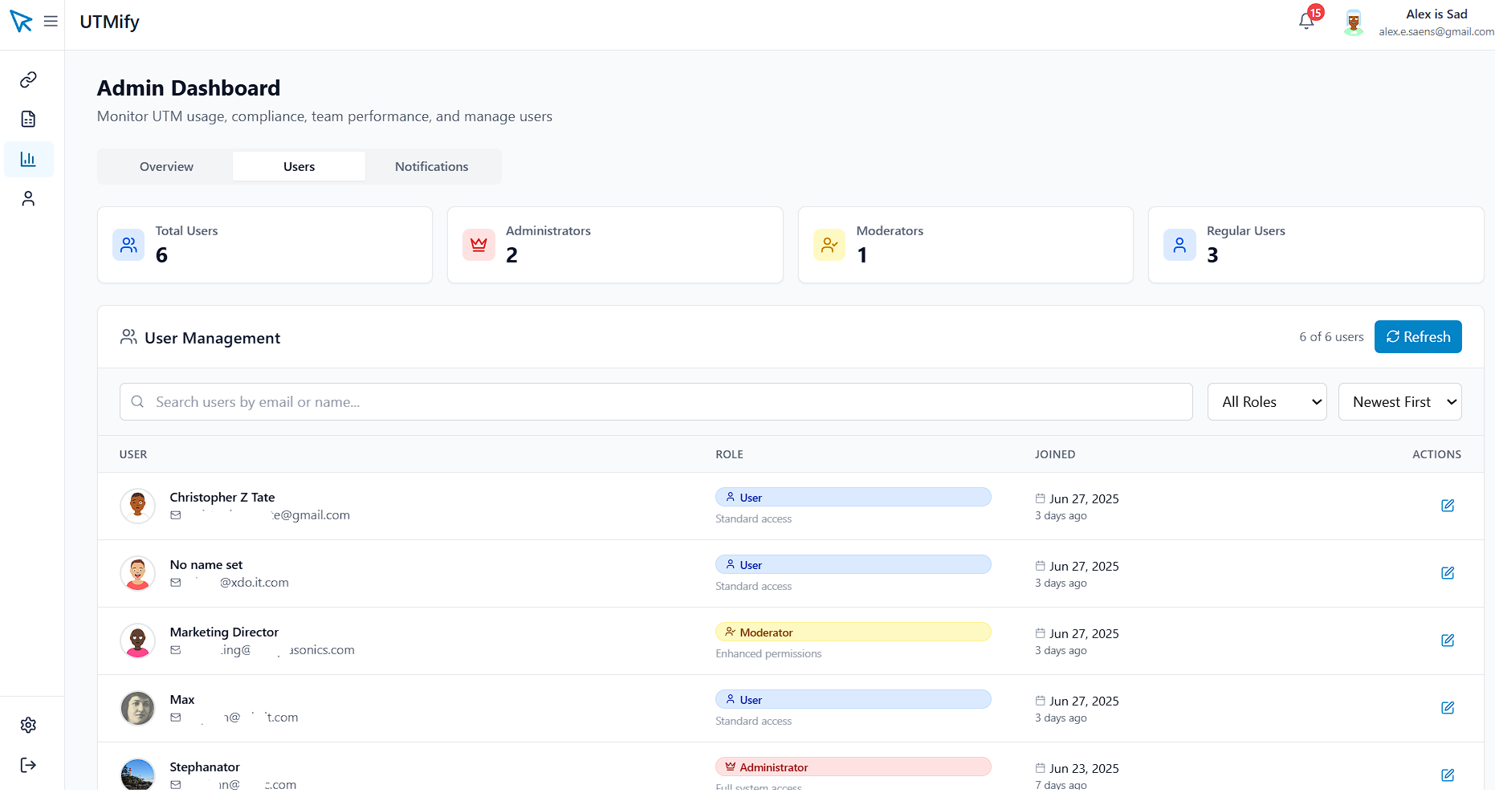Click Christopher Z Tate's avatar
1495x793 pixels.
(137, 506)
